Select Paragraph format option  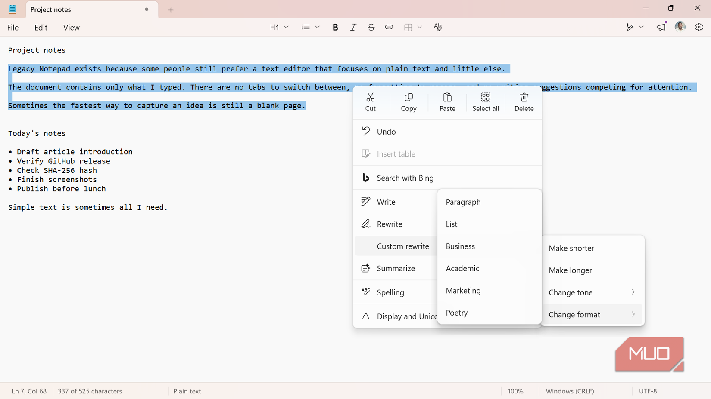pyautogui.click(x=489, y=202)
